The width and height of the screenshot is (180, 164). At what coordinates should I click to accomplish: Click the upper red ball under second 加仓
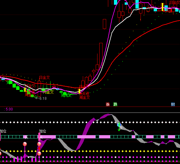[39, 144]
